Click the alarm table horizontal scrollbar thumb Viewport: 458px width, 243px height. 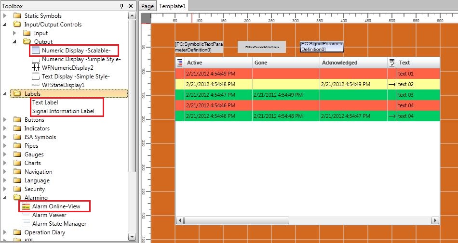click(236, 220)
